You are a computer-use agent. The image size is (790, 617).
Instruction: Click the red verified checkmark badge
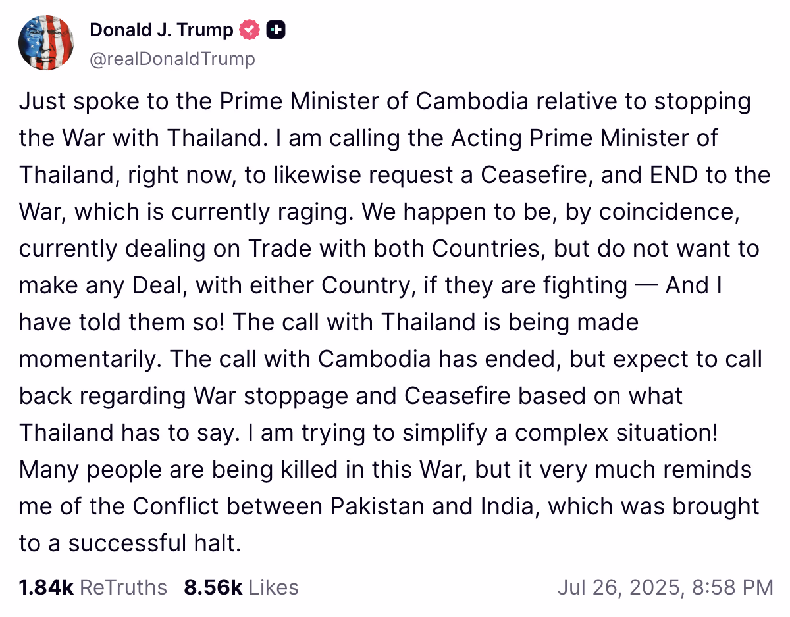point(250,30)
